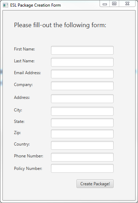This screenshot has height=203, width=138.
Task: Minimize the ESL Package Creation Form window
Action: tap(105, 3)
